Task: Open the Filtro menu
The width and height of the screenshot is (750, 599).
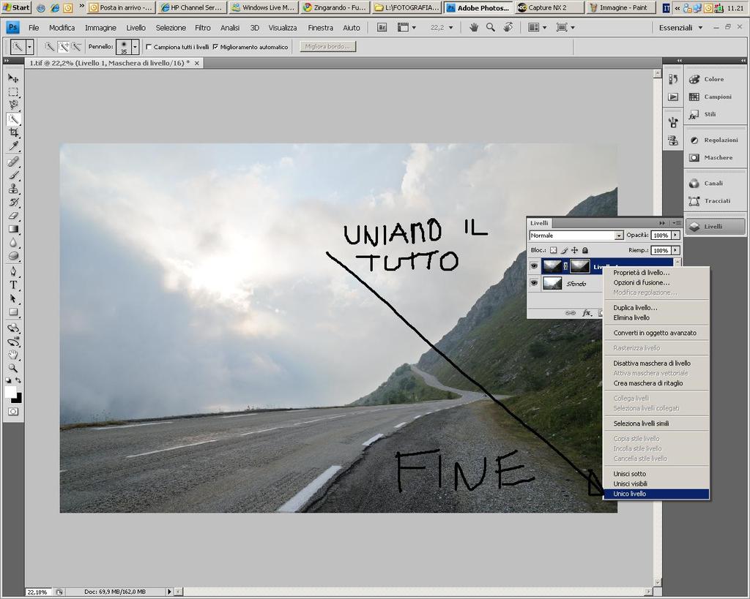Action: pyautogui.click(x=203, y=27)
